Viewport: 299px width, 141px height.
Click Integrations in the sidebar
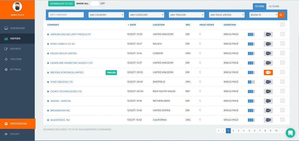(17, 124)
